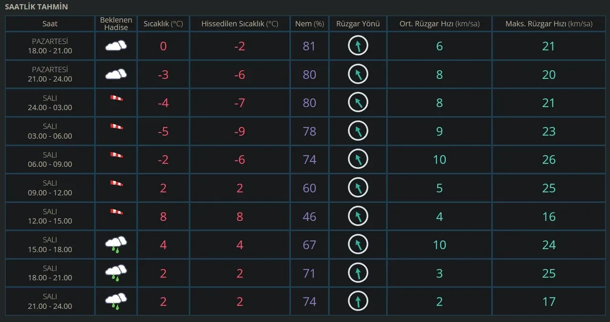Screen dimensions: 610x322
Task: Select the rain cloud icon for Salı 21.00 - 24.00
Action: pyautogui.click(x=116, y=301)
